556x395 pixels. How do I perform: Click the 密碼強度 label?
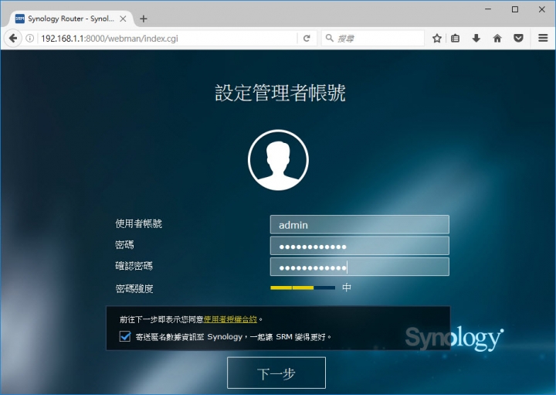point(134,288)
